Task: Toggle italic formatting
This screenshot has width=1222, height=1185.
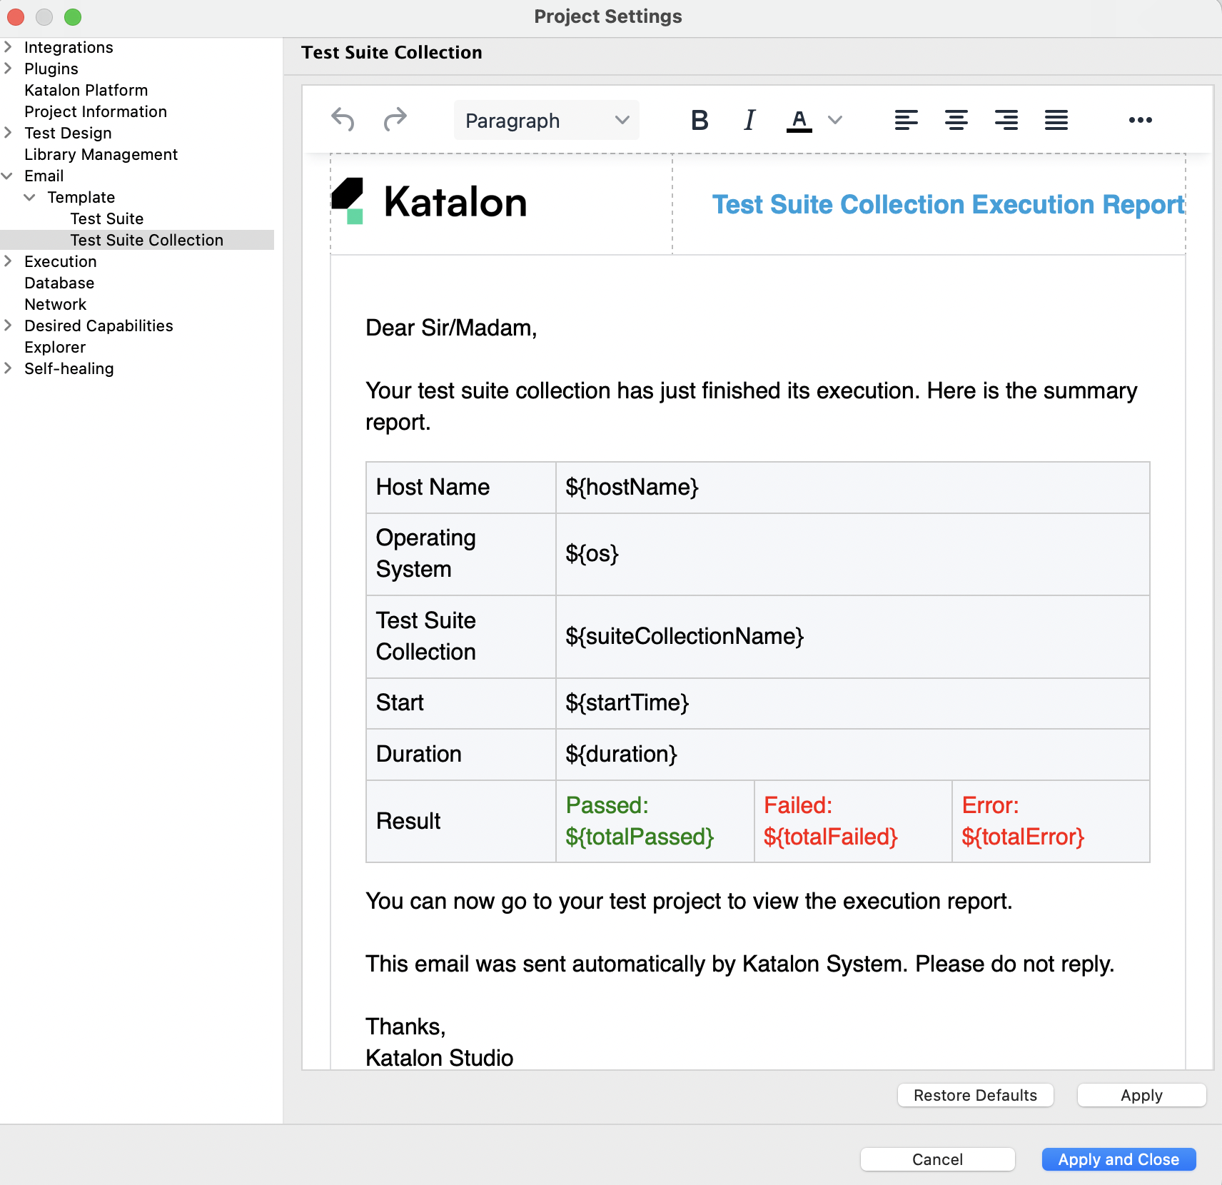Action: pyautogui.click(x=749, y=120)
